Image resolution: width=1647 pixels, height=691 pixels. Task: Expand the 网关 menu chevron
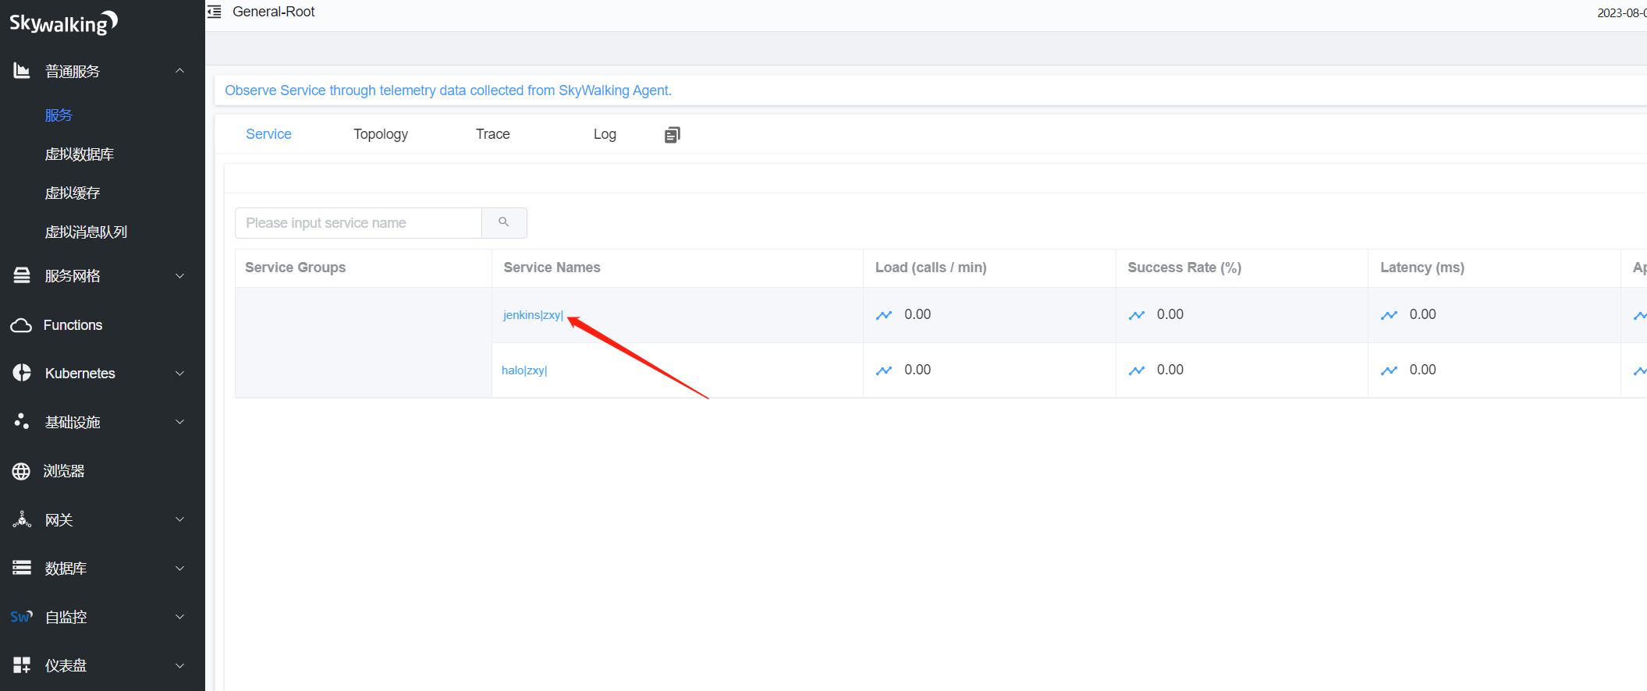pyautogui.click(x=180, y=519)
